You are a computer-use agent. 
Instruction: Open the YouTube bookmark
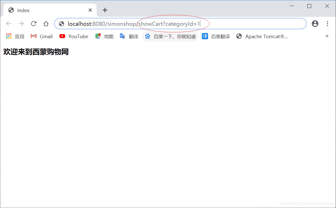(x=74, y=36)
